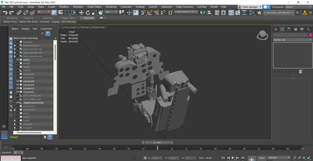Screen dimensions: 313x161
Task: Click the Render Setup teapot icon
Action: pyautogui.click(x=259, y=12)
